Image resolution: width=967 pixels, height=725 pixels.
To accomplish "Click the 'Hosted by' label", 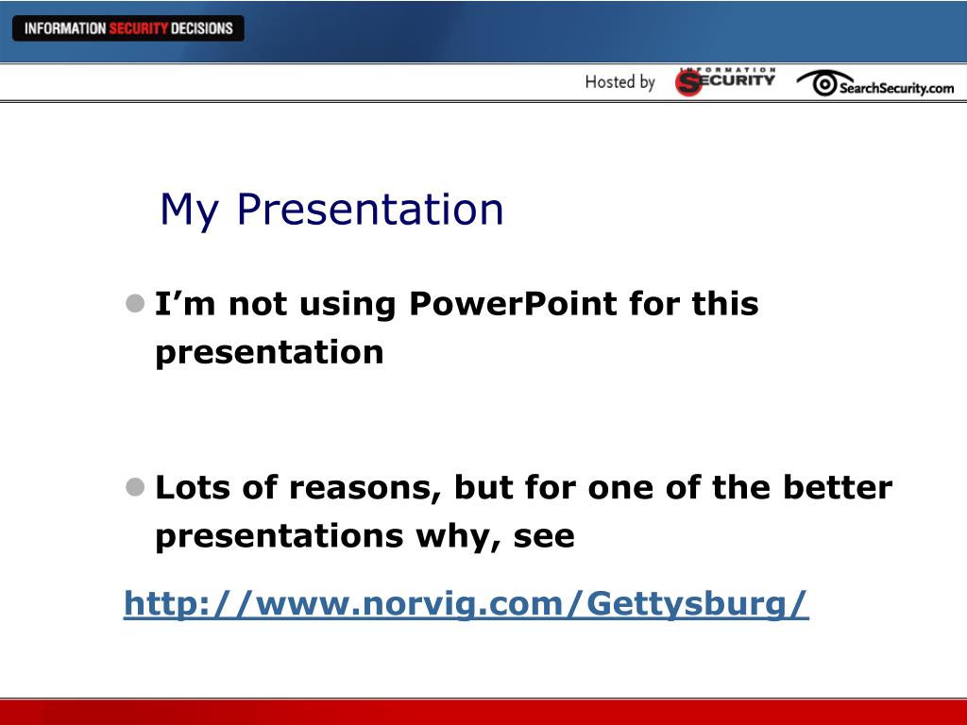I will [x=619, y=82].
